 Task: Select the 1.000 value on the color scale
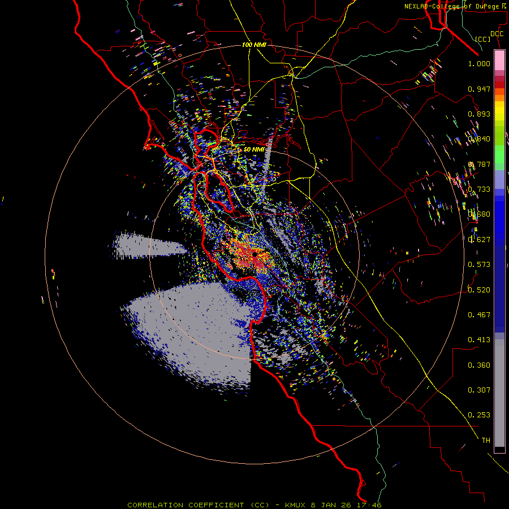click(479, 63)
